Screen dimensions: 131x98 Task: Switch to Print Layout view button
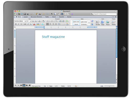pyautogui.click(x=24, y=85)
